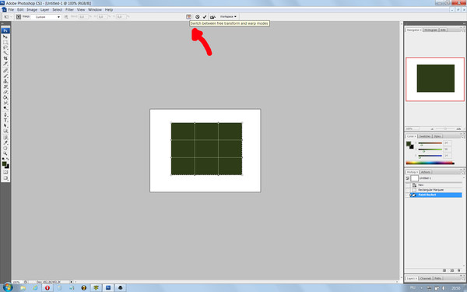Open the Workspace dropdown menu
The width and height of the screenshot is (467, 292).
click(228, 16)
